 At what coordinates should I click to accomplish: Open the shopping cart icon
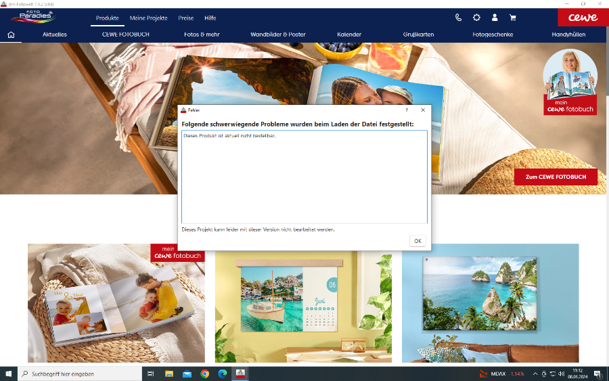pos(513,18)
